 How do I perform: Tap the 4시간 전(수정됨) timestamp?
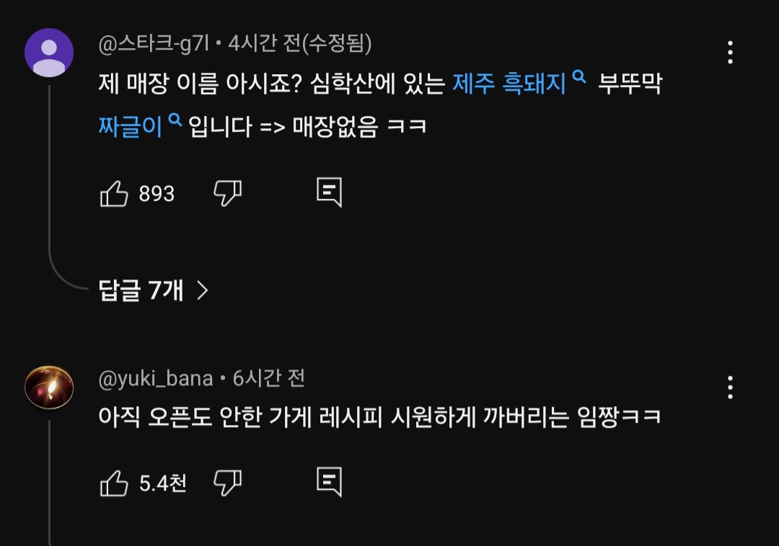tap(299, 45)
